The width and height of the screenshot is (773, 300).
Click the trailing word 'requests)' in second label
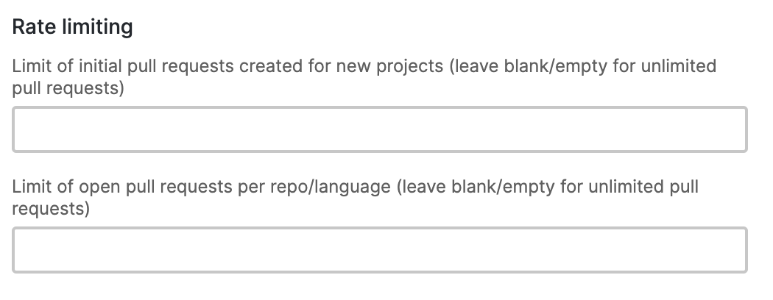[51, 209]
